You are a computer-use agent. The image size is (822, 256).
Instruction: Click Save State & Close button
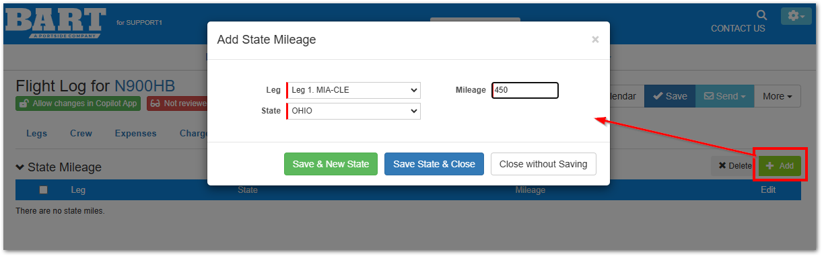pos(434,164)
